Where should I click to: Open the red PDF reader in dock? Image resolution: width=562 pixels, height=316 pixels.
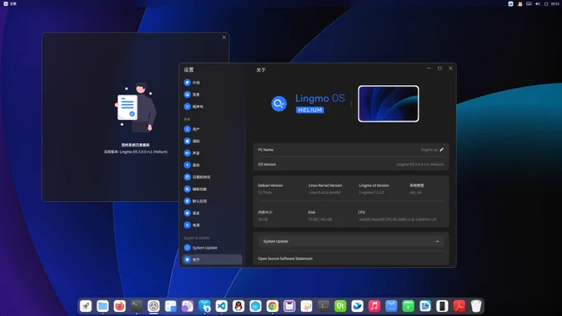pos(460,306)
